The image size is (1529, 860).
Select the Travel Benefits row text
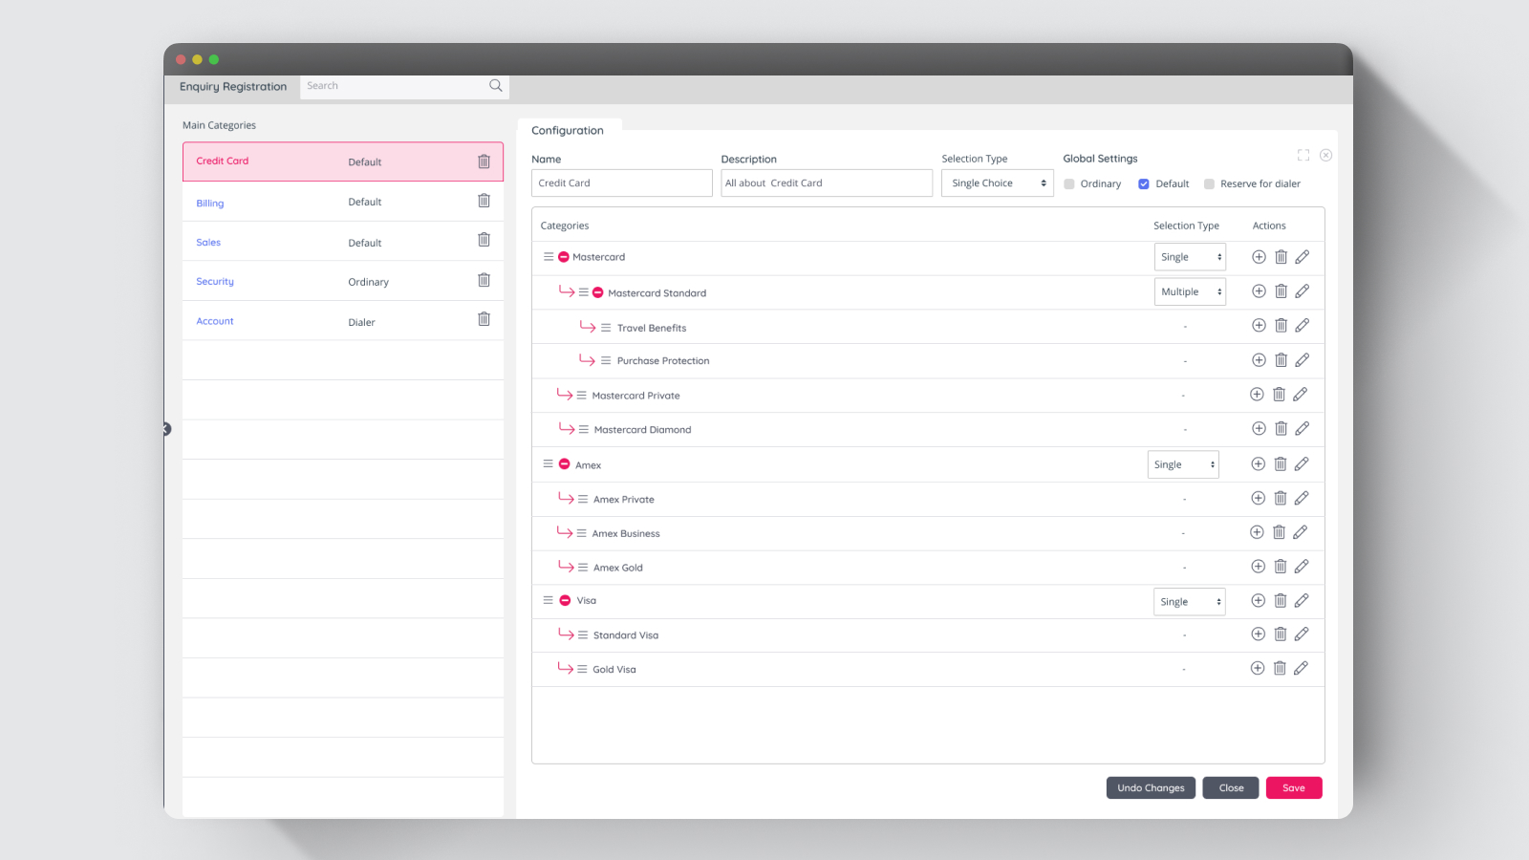(x=652, y=328)
